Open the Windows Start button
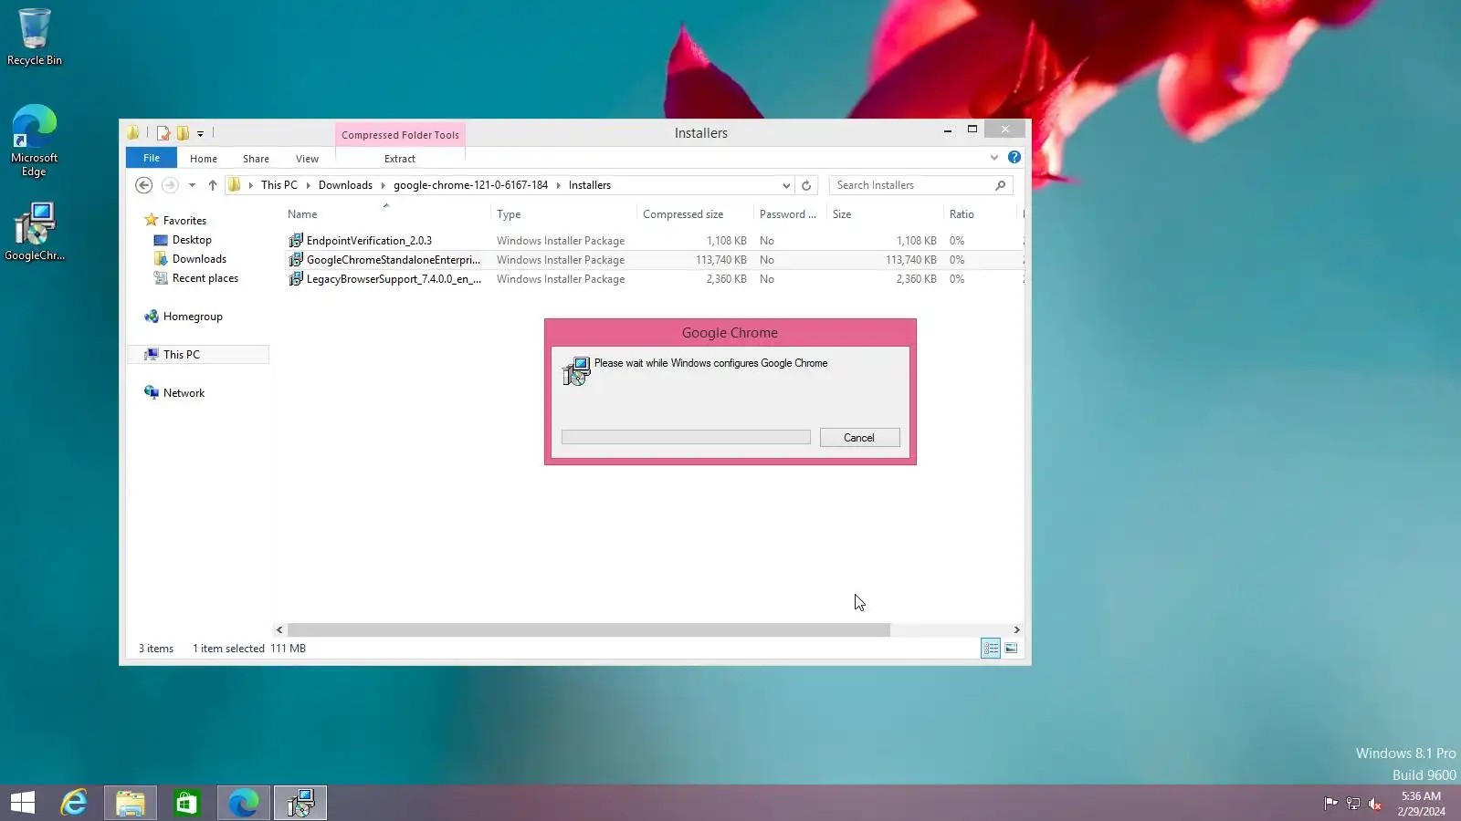Viewport: 1461px width, 821px height. 23,803
